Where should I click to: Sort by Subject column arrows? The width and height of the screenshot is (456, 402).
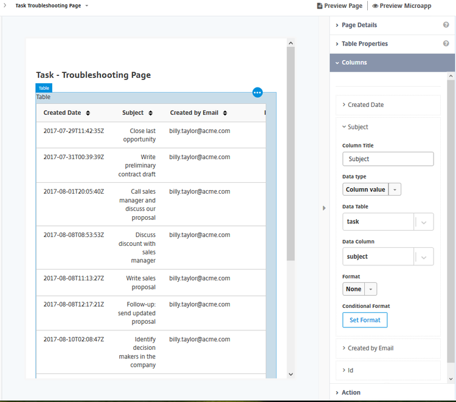click(x=150, y=113)
